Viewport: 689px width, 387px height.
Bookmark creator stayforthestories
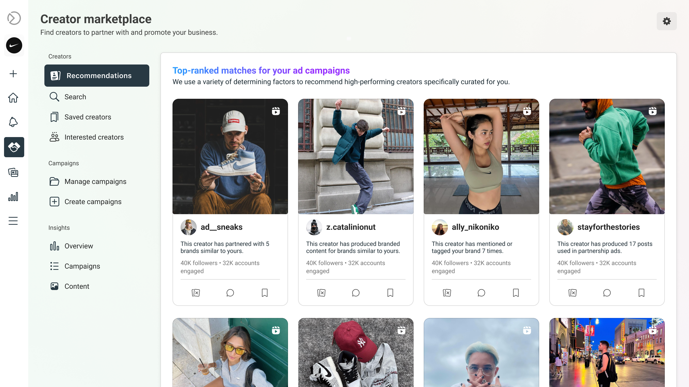pyautogui.click(x=641, y=293)
